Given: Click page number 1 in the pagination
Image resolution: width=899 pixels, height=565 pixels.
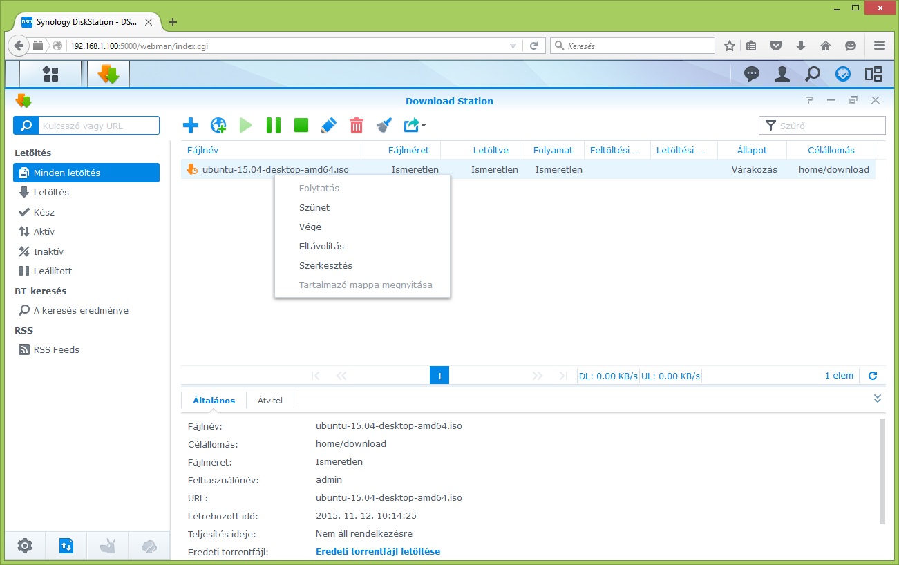Looking at the screenshot, I should (x=439, y=376).
